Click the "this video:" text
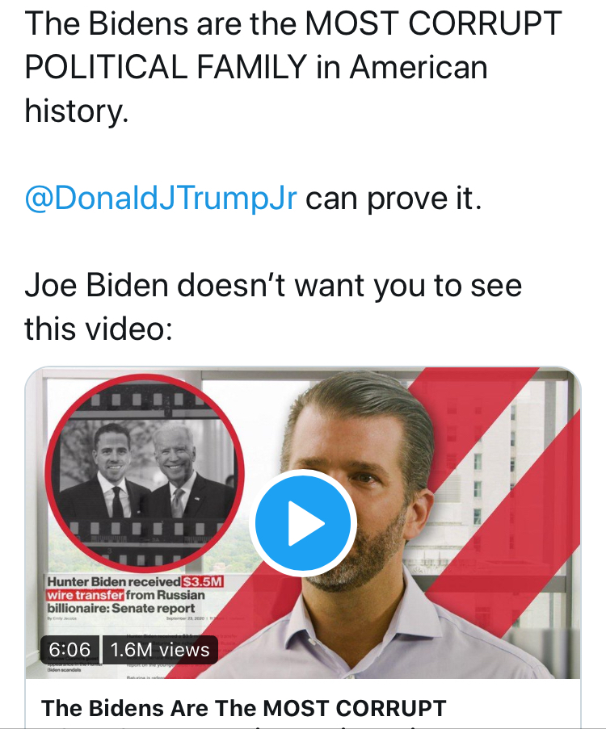Image resolution: width=606 pixels, height=729 pixels. pos(99,329)
